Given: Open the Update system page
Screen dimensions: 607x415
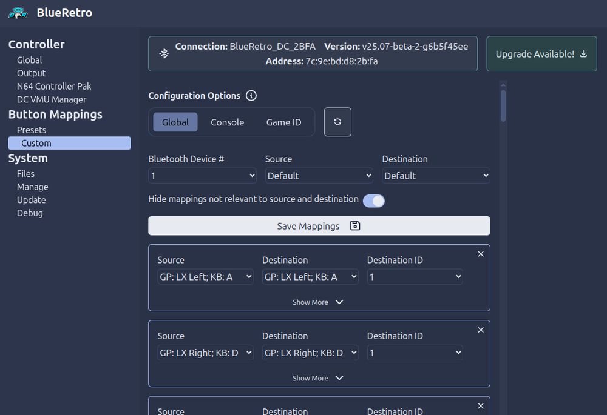Looking at the screenshot, I should click(x=32, y=200).
